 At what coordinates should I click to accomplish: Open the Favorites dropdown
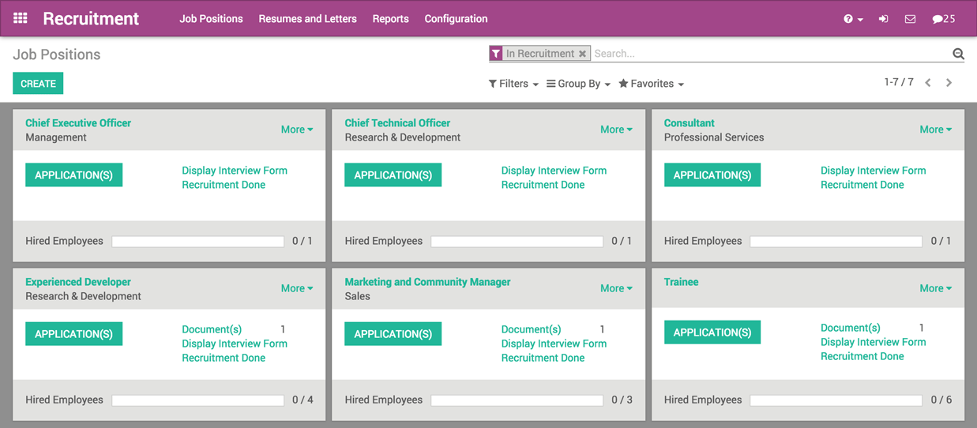[651, 84]
